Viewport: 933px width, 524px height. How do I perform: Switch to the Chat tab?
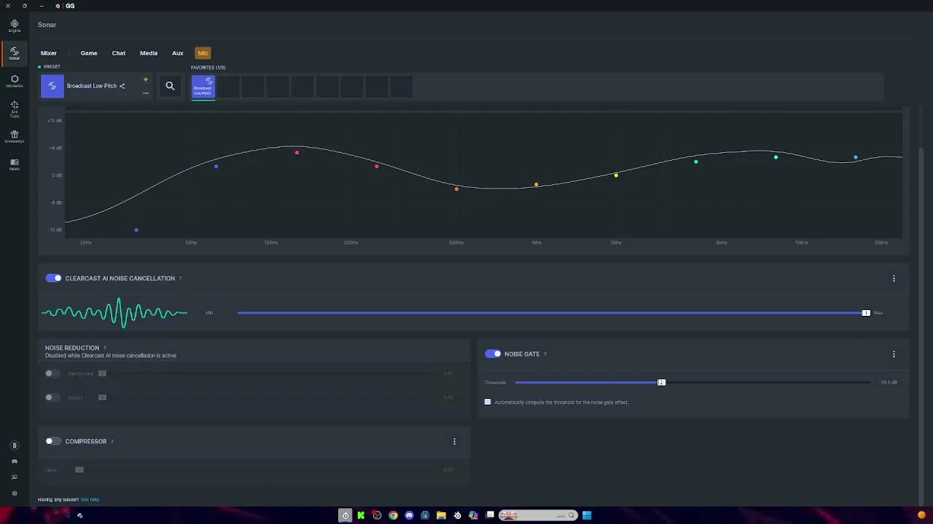pos(119,53)
